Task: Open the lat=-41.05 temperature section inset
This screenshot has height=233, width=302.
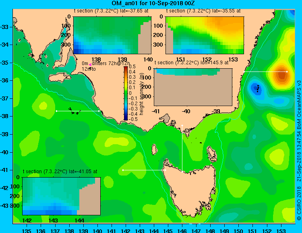Action: coord(62,196)
